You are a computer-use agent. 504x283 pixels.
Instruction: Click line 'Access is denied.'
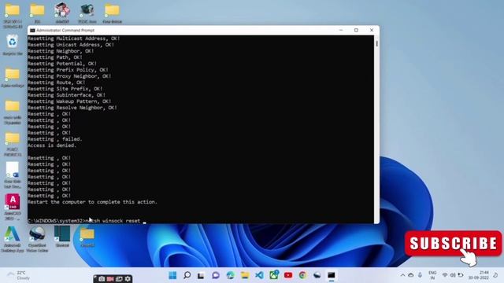[52, 145]
